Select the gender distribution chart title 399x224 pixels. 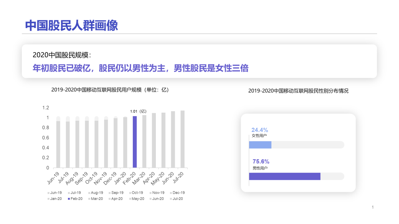tap(298, 91)
